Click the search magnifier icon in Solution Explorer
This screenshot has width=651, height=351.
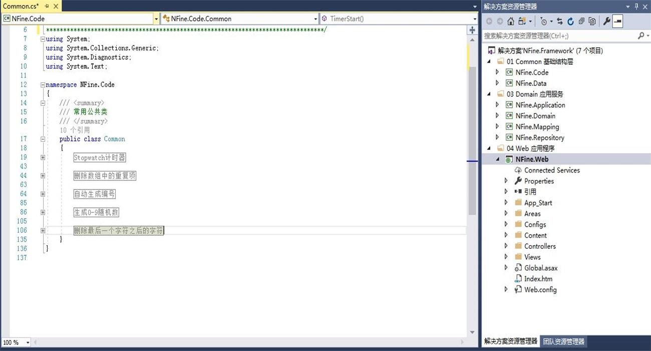(640, 36)
